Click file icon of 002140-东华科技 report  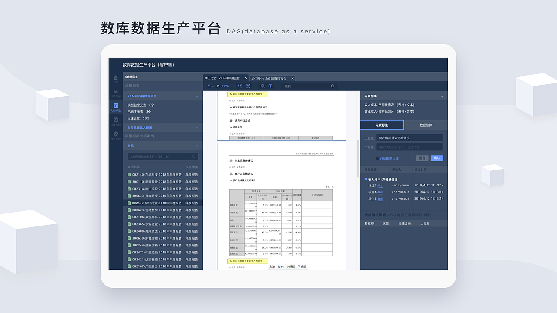tap(129, 175)
